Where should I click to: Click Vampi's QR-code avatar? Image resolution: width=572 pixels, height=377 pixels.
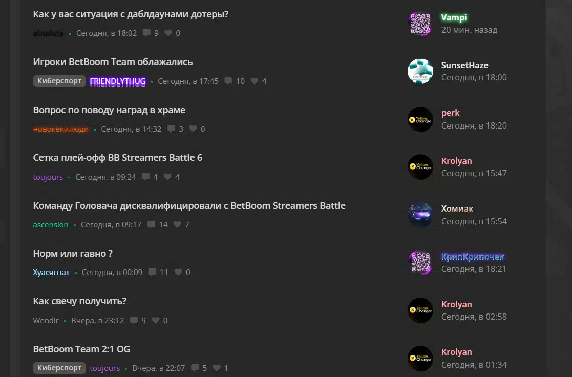[x=420, y=24]
